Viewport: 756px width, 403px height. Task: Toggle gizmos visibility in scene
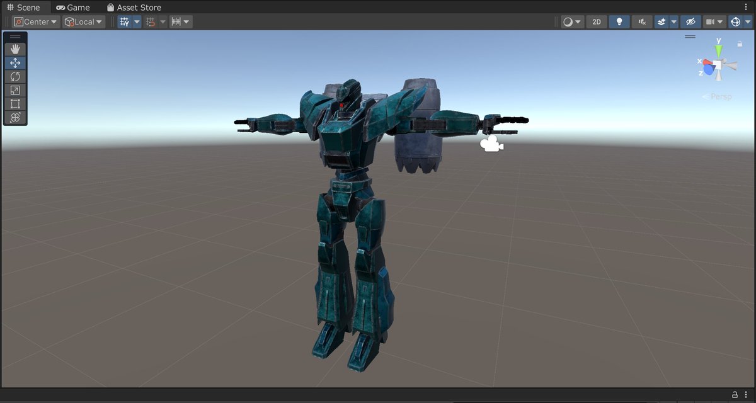tap(735, 22)
